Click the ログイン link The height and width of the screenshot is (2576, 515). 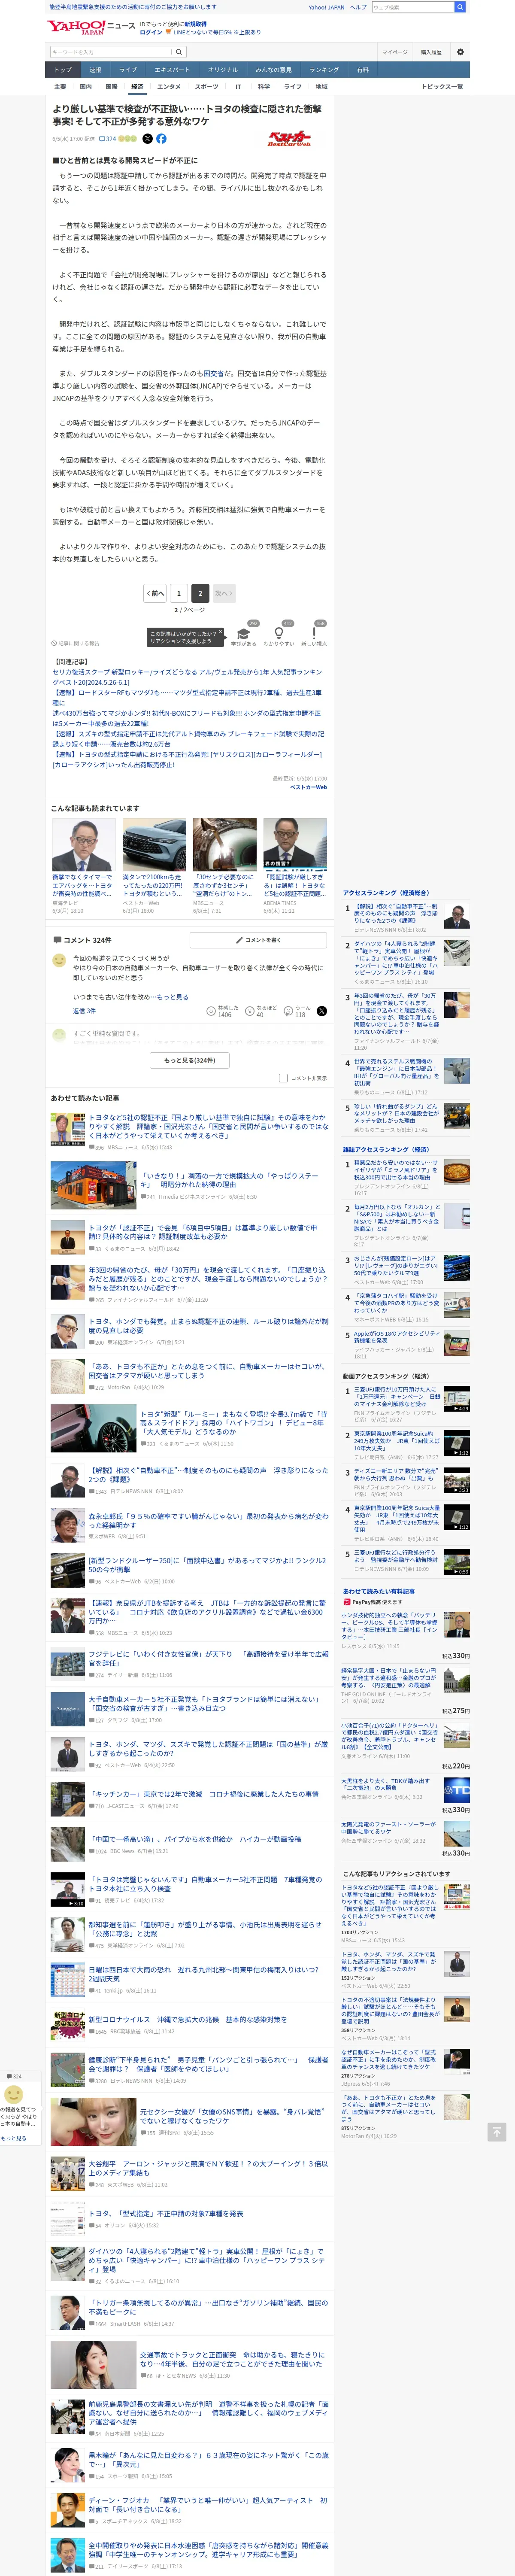151,32
